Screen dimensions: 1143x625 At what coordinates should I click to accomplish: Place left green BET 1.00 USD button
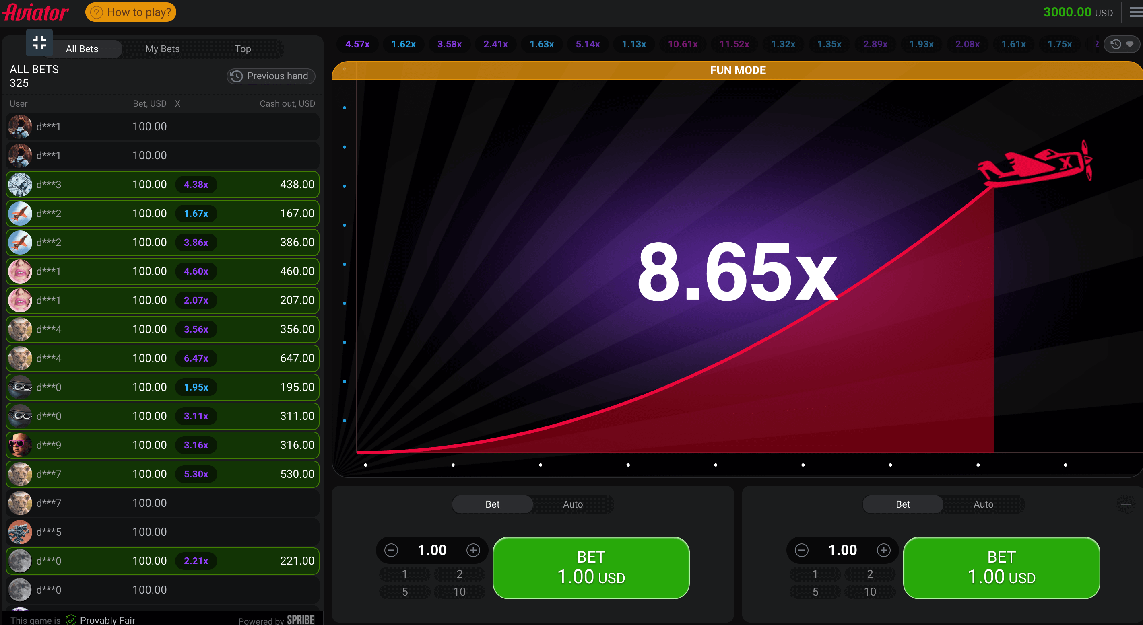tap(590, 567)
